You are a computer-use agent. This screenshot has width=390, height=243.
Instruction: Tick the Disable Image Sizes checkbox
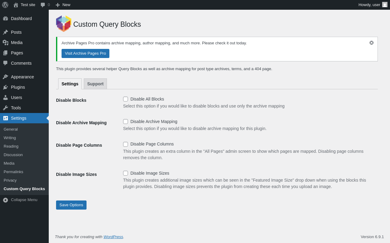coord(126,173)
